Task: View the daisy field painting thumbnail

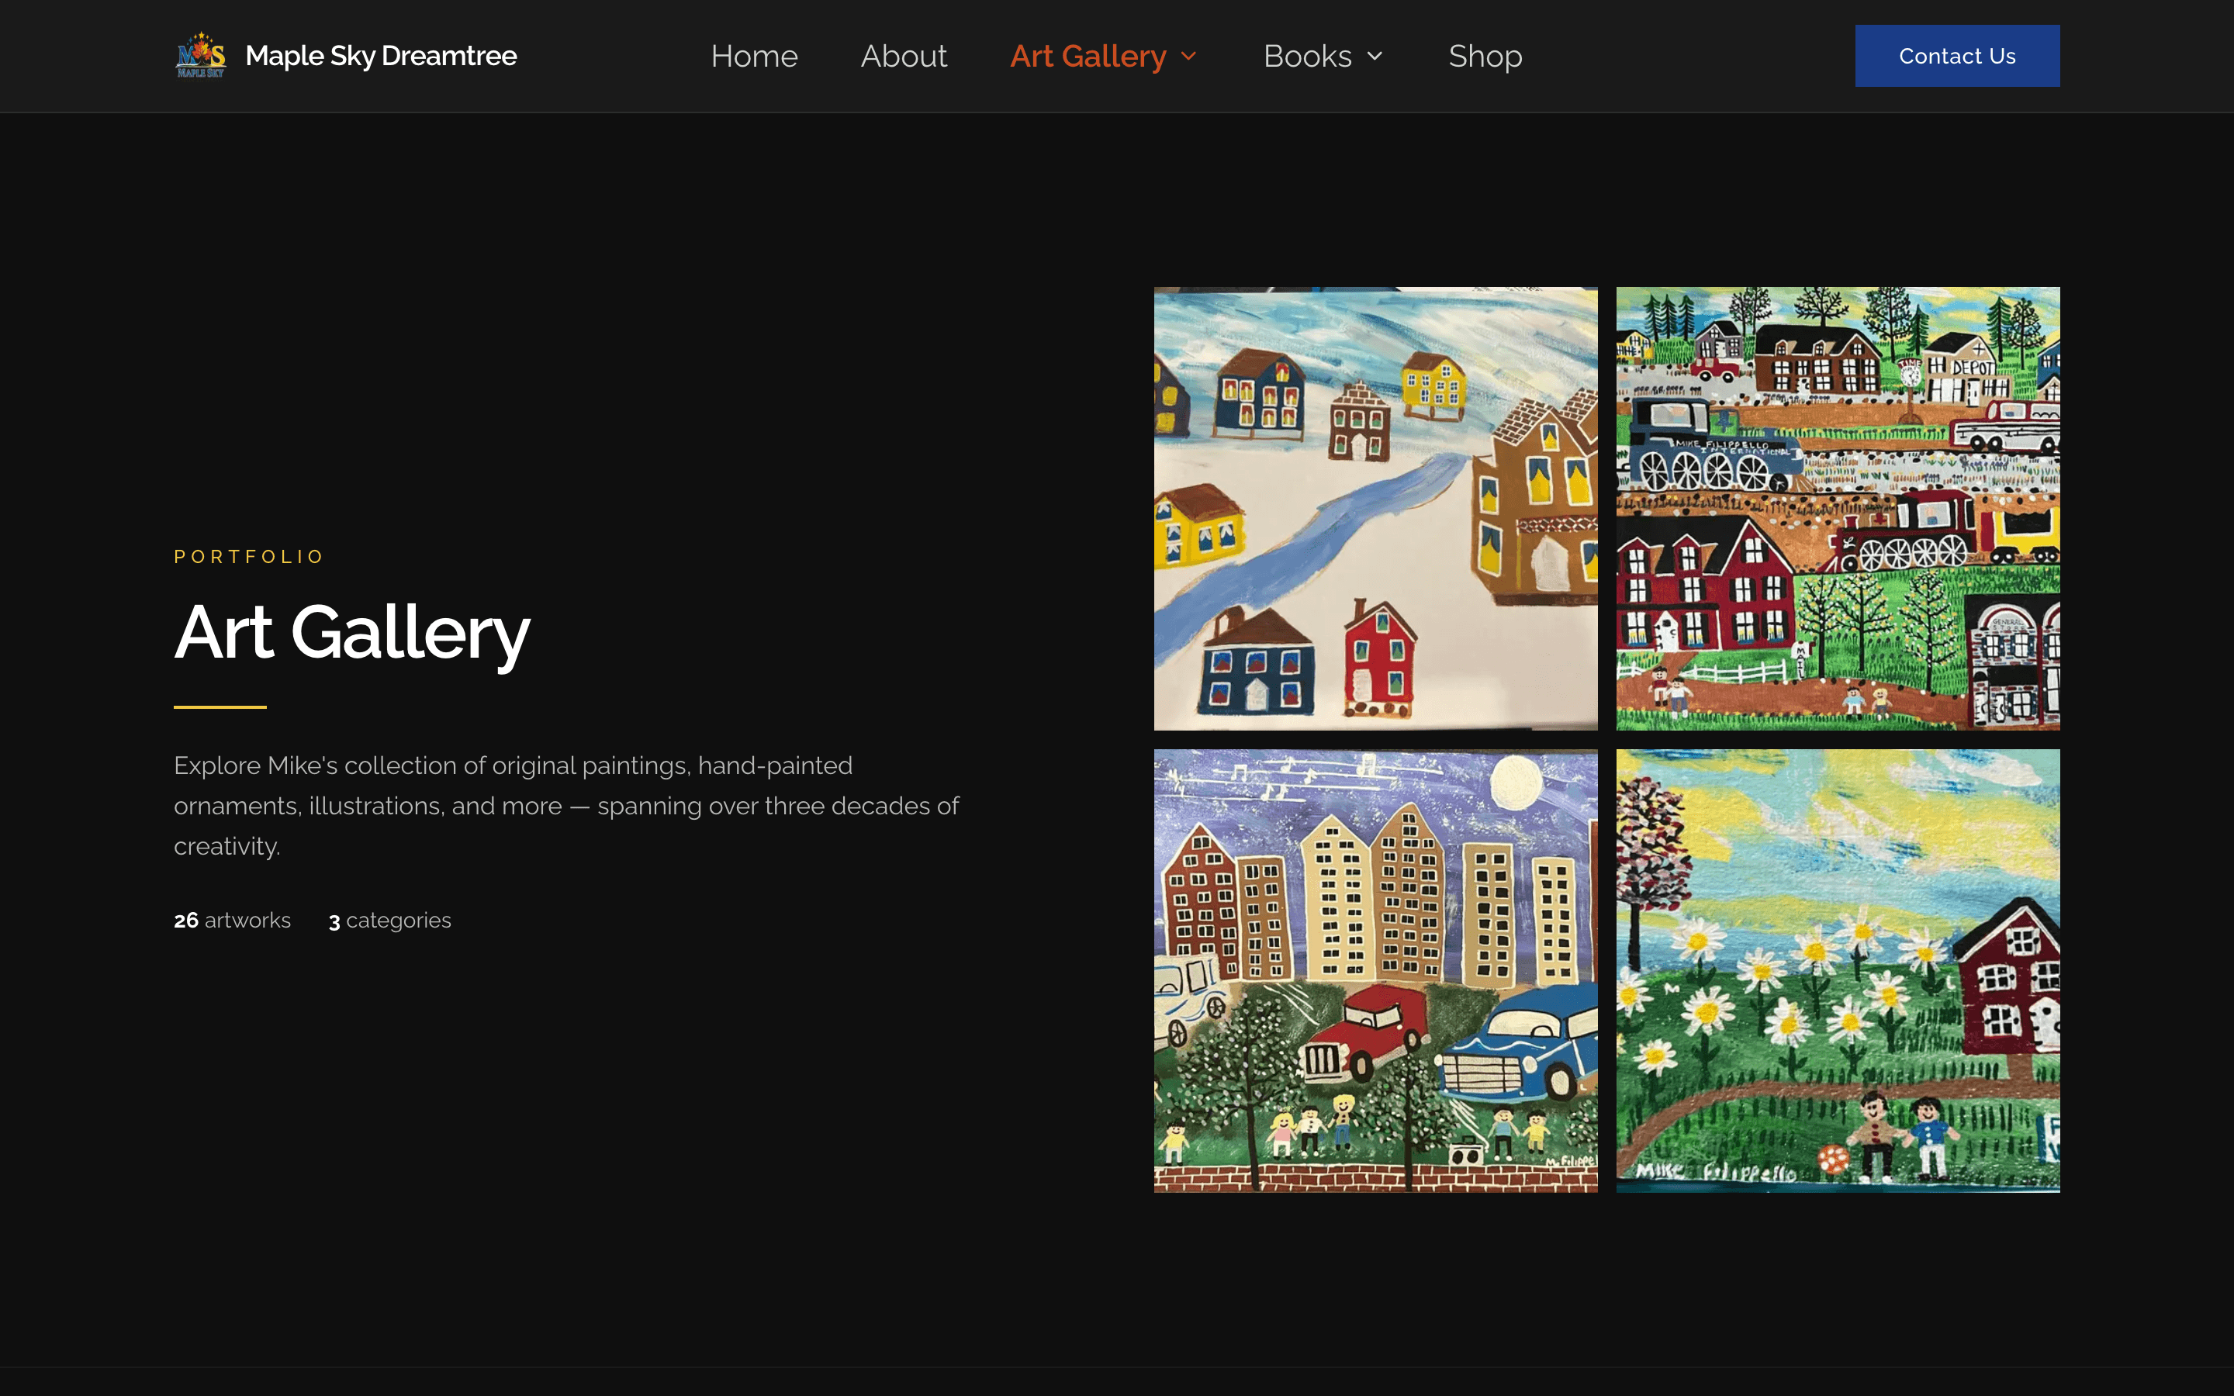Action: (1837, 969)
